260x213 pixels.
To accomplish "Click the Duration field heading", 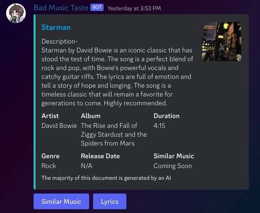I will point(166,116).
